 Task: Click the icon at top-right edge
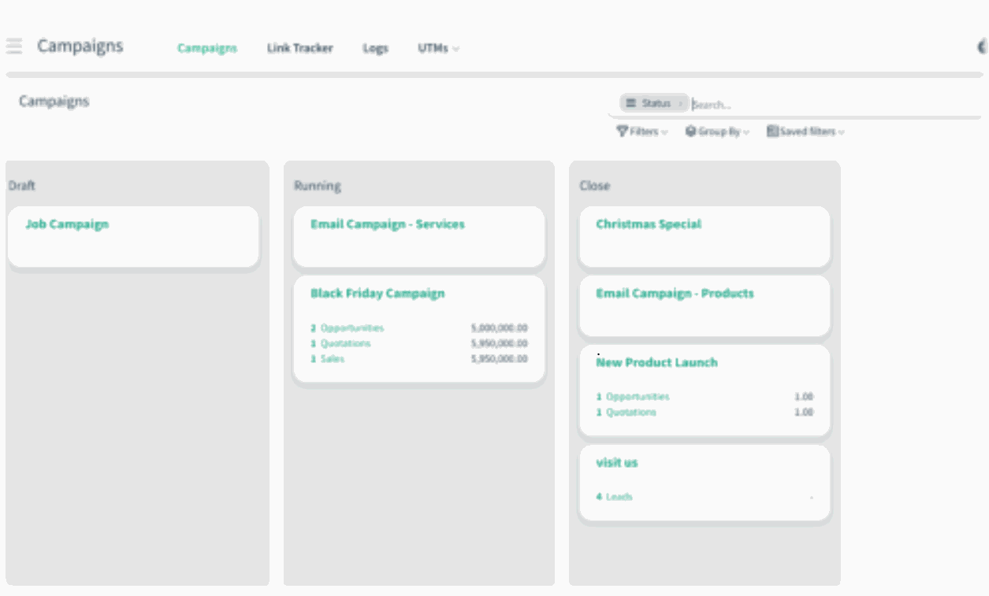point(982,46)
